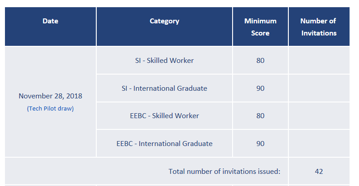Select score 90 in EEBC International Graduate row
Screen dimensions: 359x186
tap(260, 144)
